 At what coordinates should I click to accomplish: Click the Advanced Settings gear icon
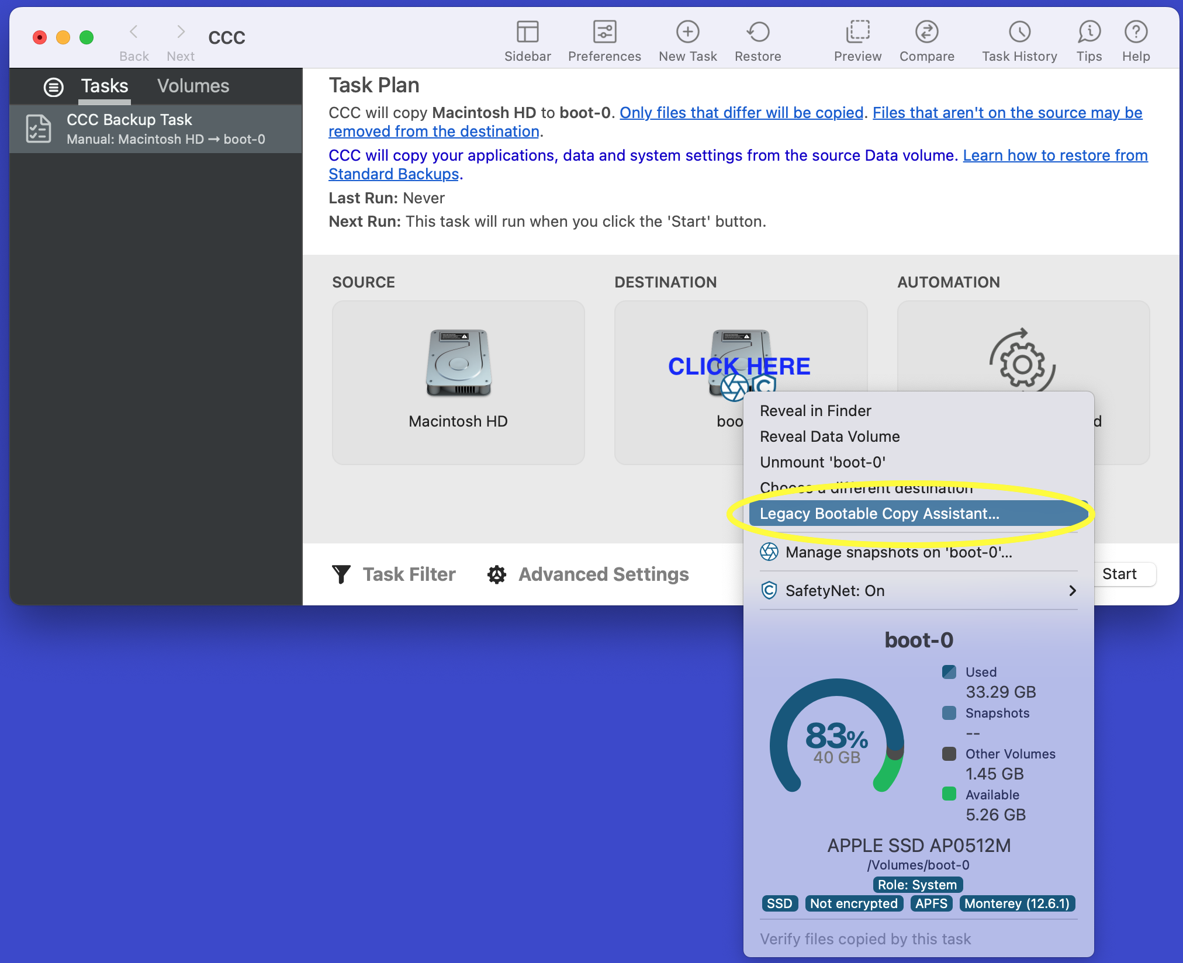coord(497,574)
